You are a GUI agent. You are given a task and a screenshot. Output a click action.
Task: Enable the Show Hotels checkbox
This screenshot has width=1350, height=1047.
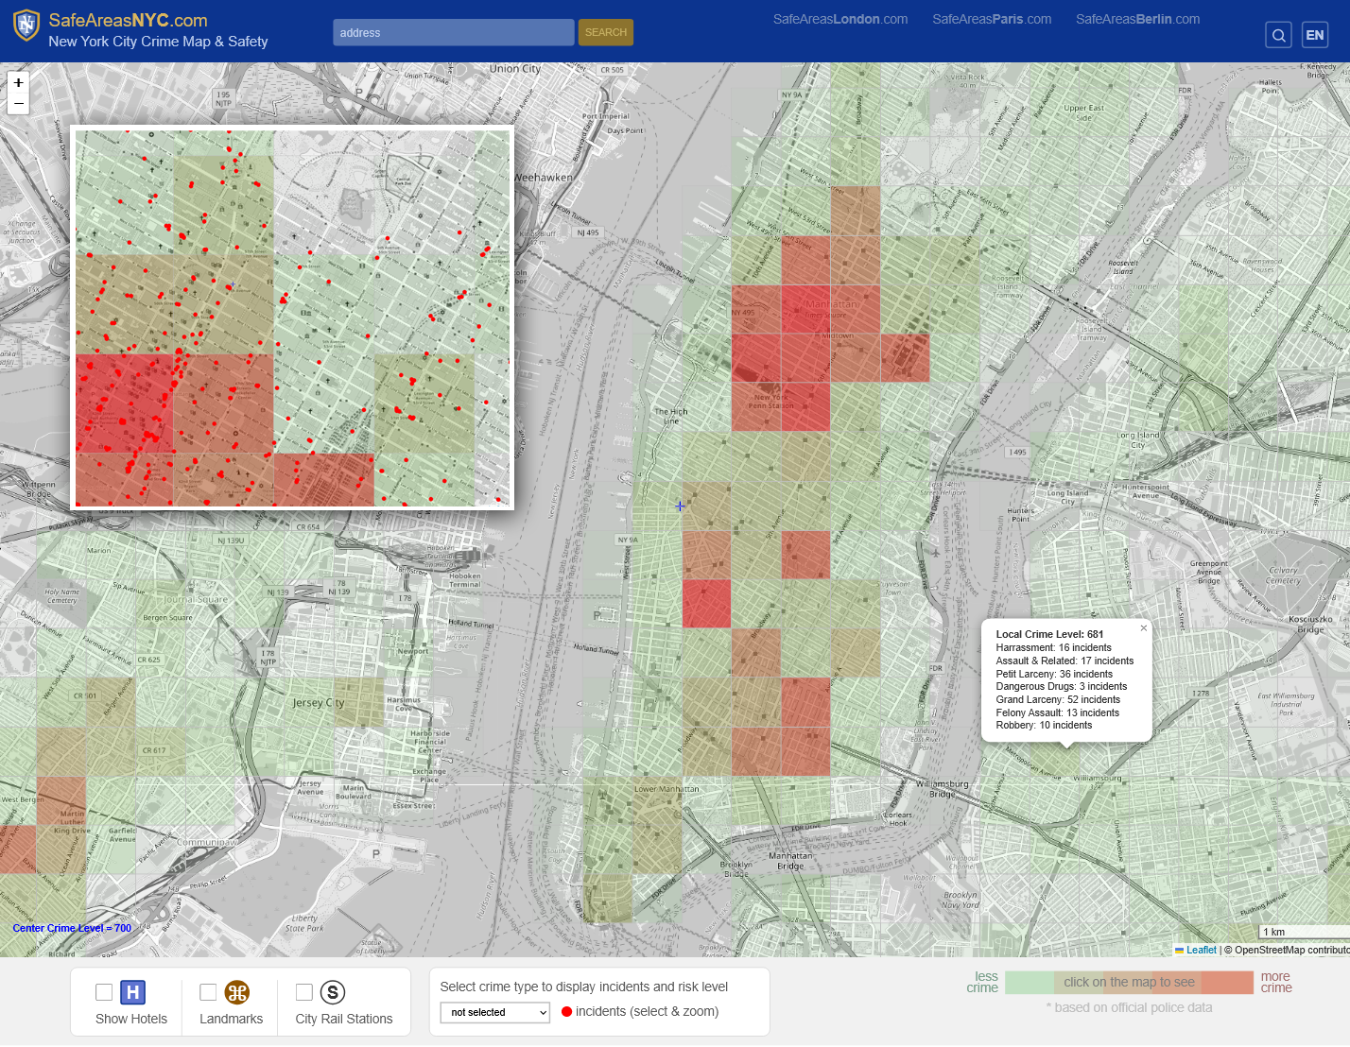click(104, 992)
